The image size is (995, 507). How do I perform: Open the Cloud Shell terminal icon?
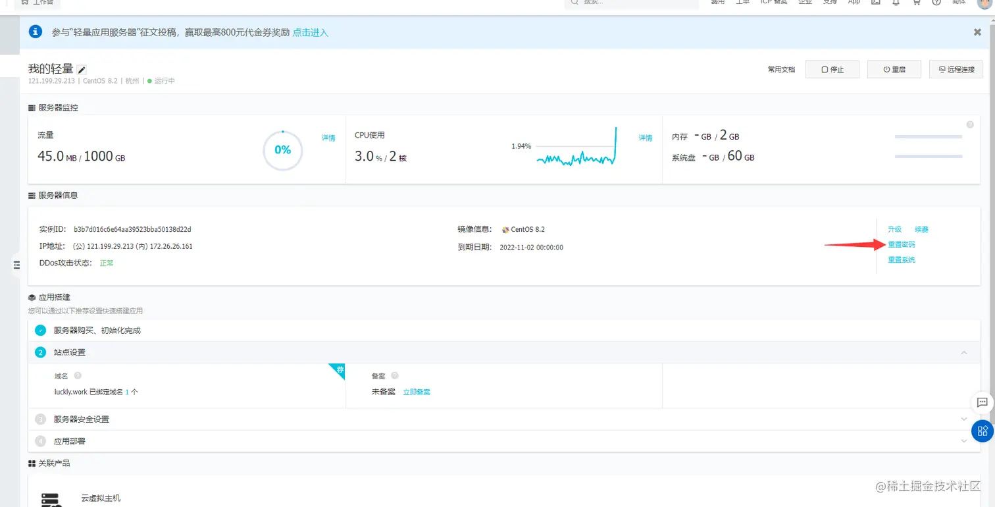pos(875,3)
